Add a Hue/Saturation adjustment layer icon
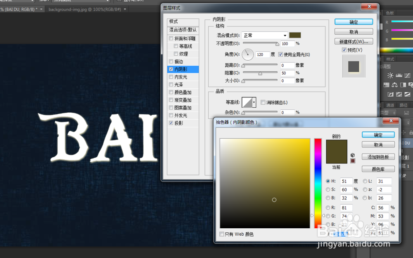 [x=387, y=85]
